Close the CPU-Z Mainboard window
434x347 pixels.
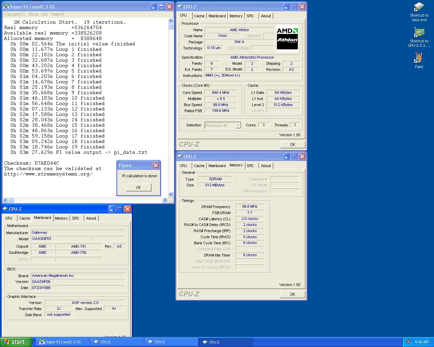click(127, 209)
